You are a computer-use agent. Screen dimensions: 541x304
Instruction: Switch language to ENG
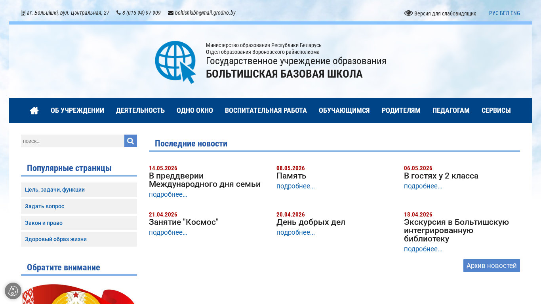515,13
